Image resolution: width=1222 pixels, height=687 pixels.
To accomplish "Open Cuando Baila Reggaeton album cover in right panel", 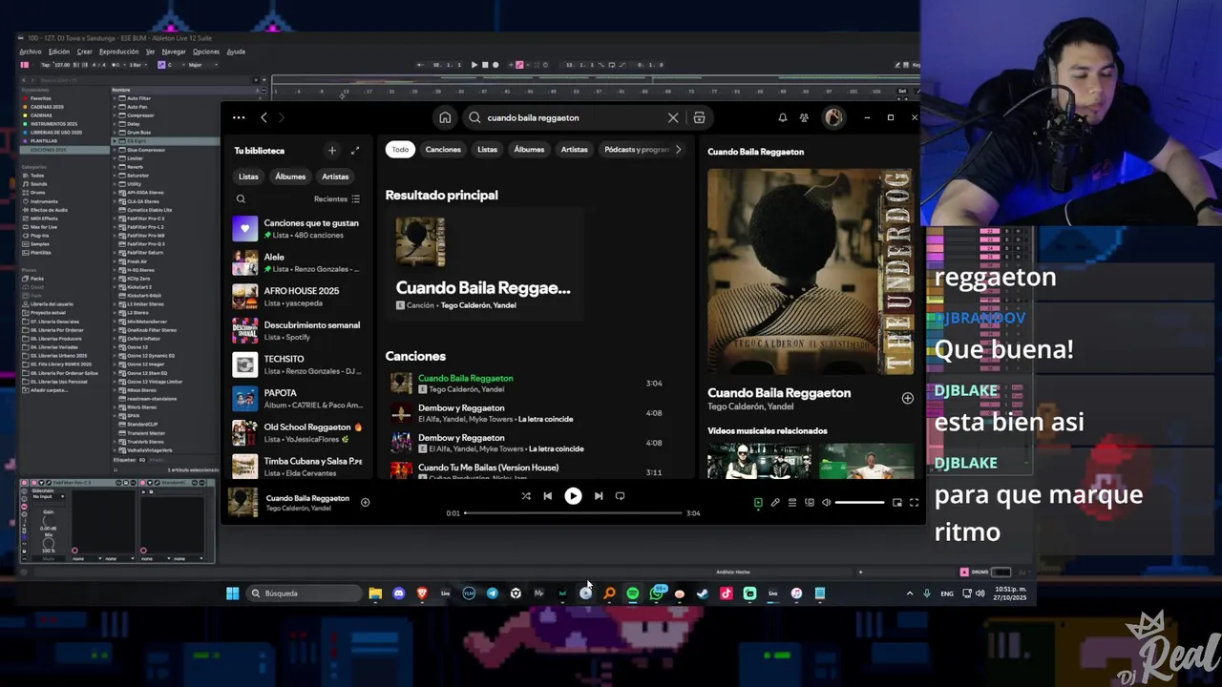I will 810,272.
